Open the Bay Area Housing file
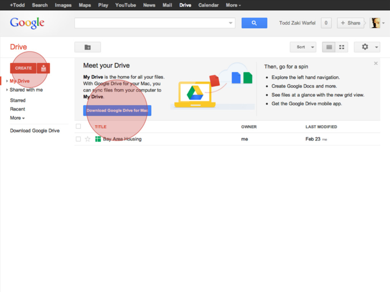Image resolution: width=390 pixels, height=292 pixels. 122,139
